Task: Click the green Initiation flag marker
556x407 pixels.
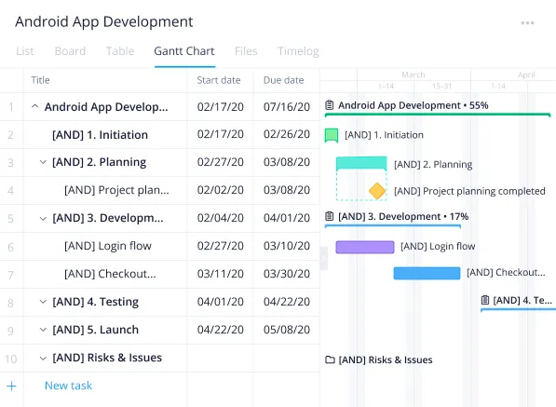Action: [332, 135]
